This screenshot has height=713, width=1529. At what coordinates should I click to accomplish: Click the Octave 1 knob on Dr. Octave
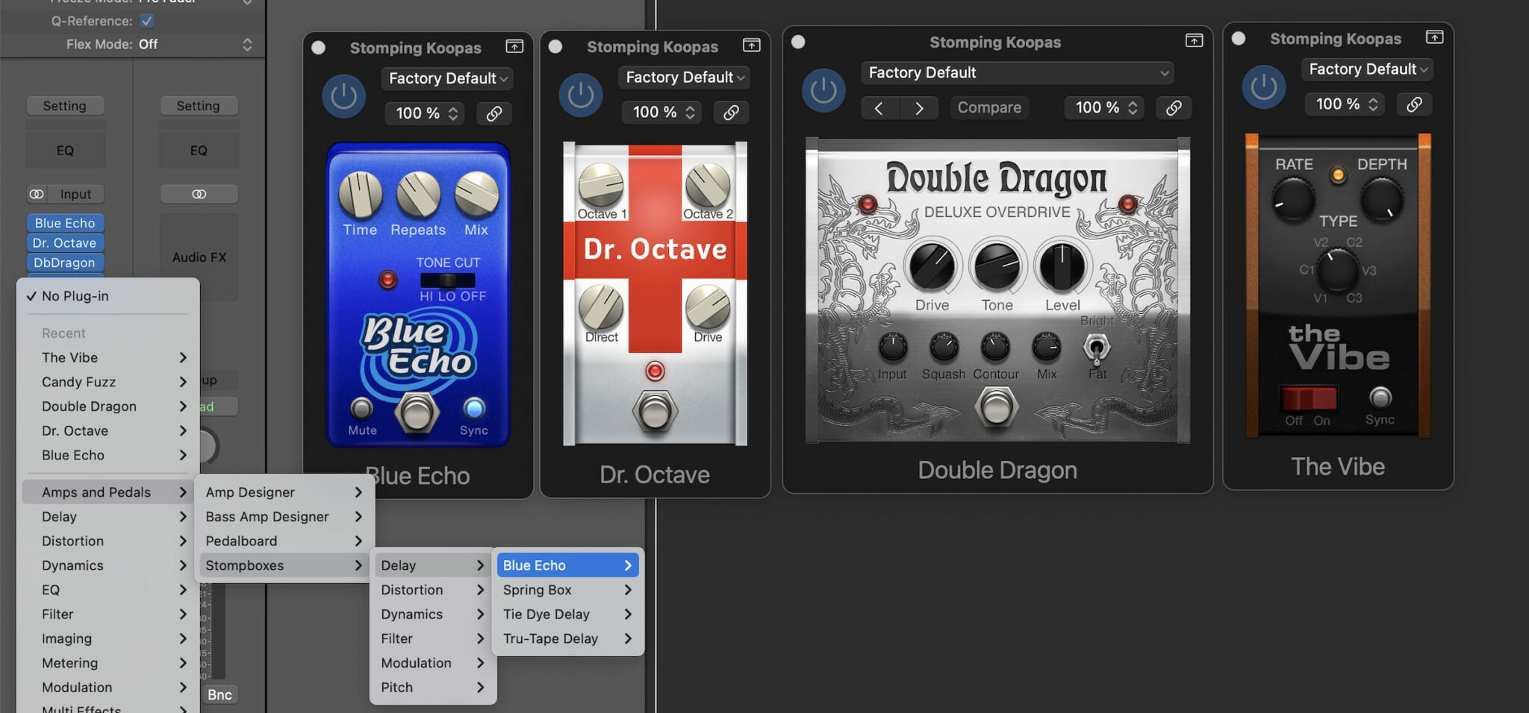click(x=601, y=185)
